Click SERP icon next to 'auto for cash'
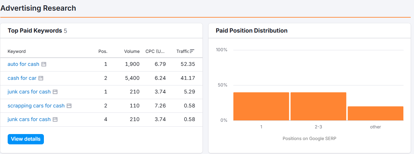The height and width of the screenshot is (154, 414). click(x=44, y=64)
